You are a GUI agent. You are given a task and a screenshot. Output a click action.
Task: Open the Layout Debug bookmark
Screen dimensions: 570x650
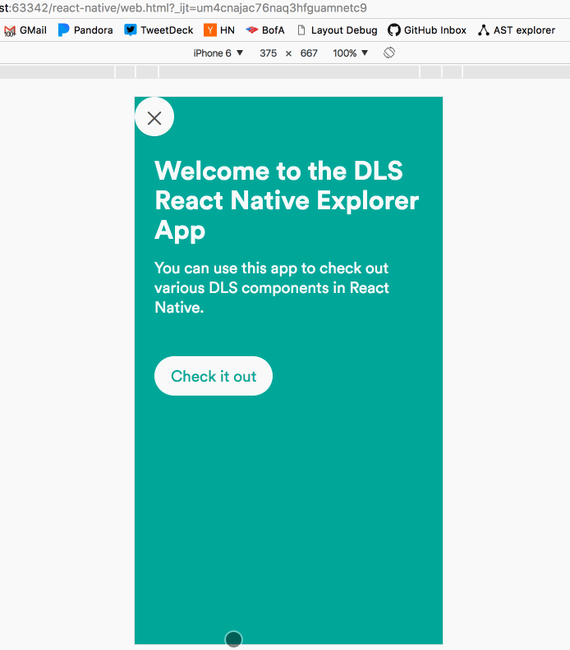(337, 30)
